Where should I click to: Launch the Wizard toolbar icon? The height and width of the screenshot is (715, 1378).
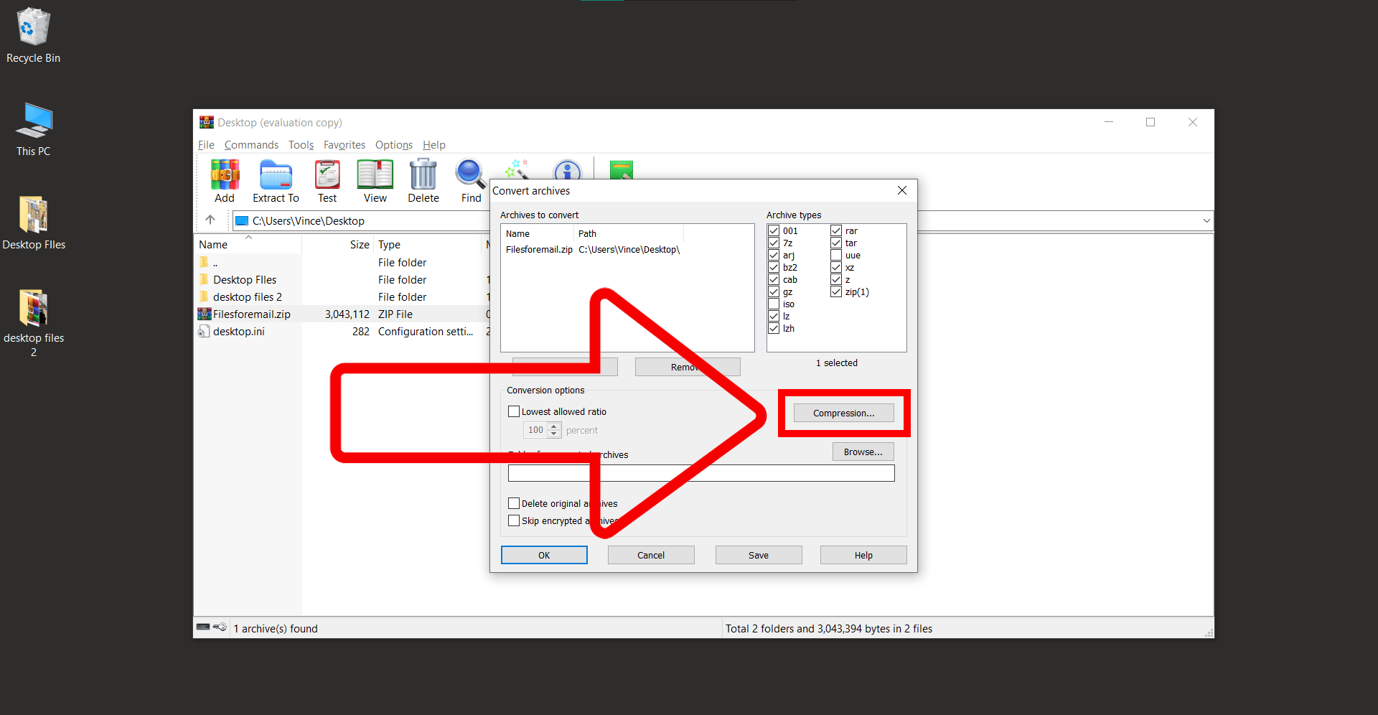click(517, 171)
